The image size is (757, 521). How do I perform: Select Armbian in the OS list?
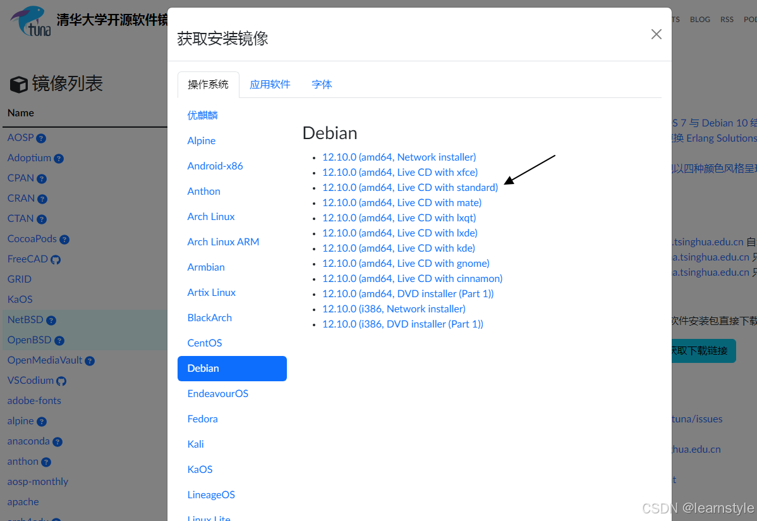[206, 267]
